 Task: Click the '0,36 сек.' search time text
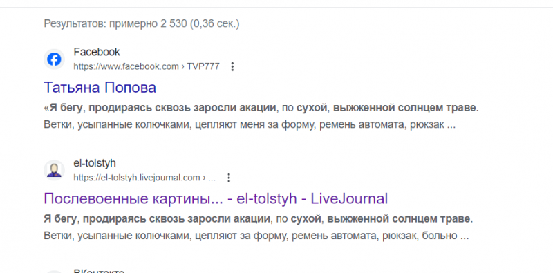click(214, 24)
